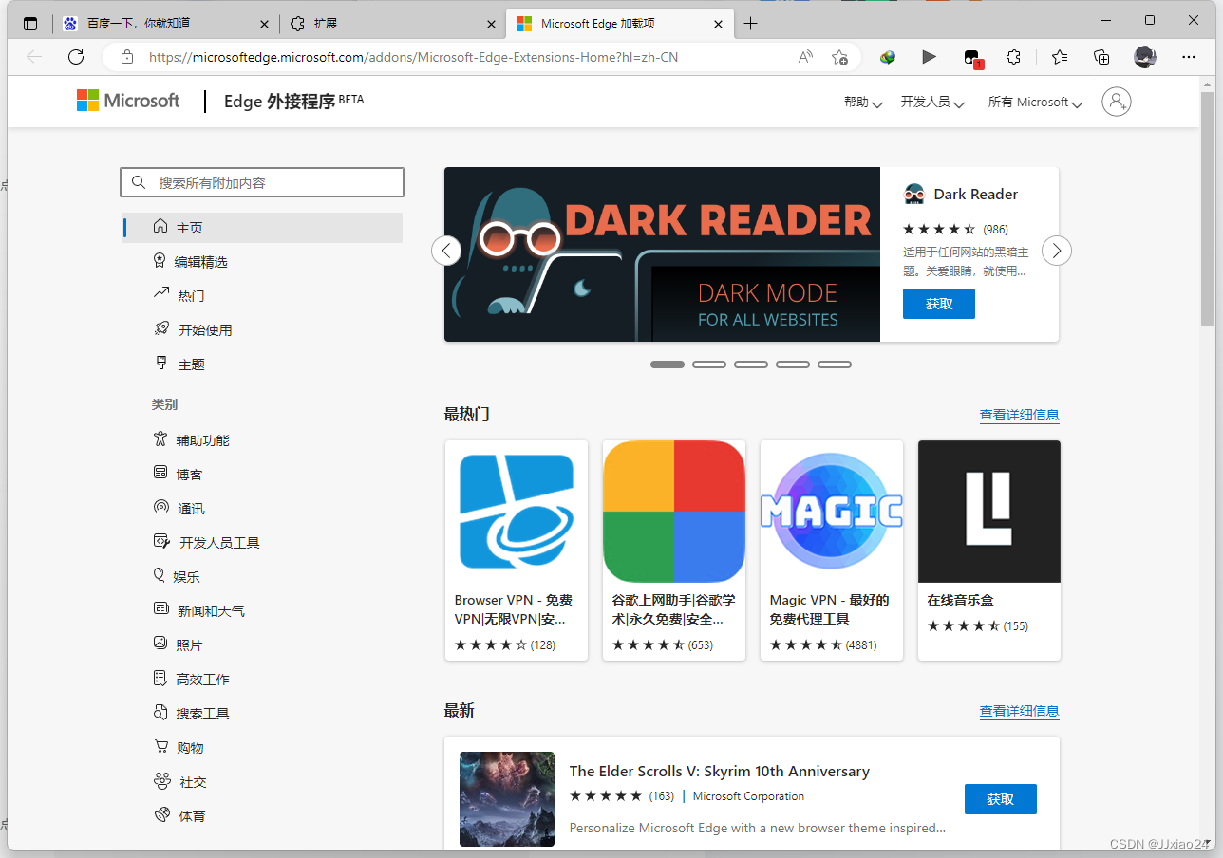Select the Microsoft Edge 加载项 tab

pos(620,24)
